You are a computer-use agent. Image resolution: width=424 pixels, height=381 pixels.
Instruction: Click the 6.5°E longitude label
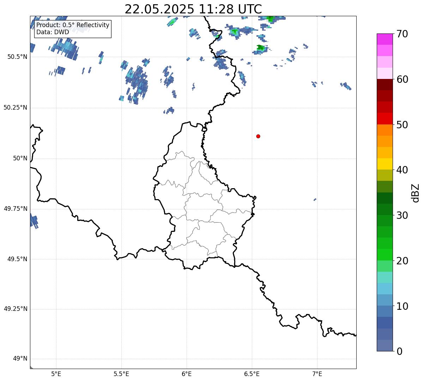[x=252, y=374]
